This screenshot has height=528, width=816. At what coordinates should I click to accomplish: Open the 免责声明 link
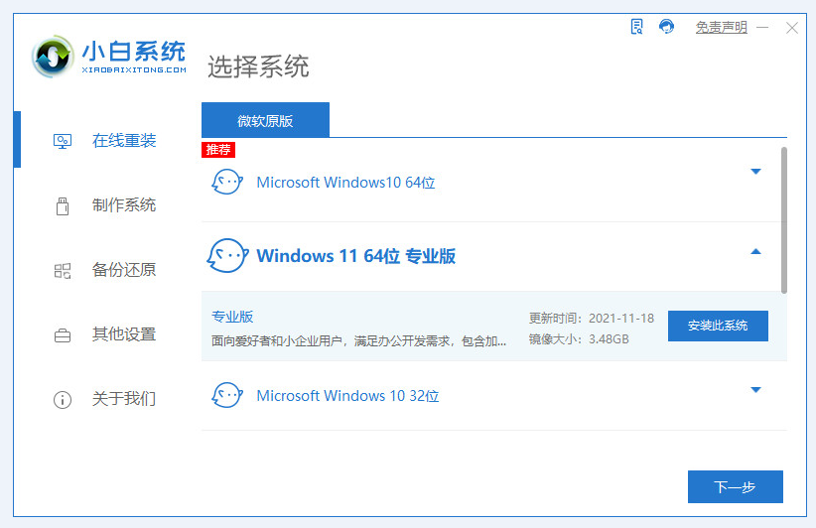(721, 28)
